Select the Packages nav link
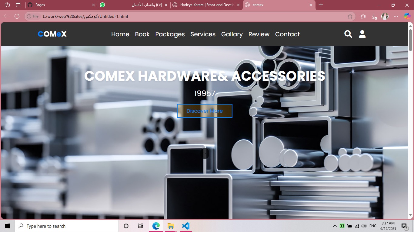The image size is (414, 232). [x=170, y=34]
